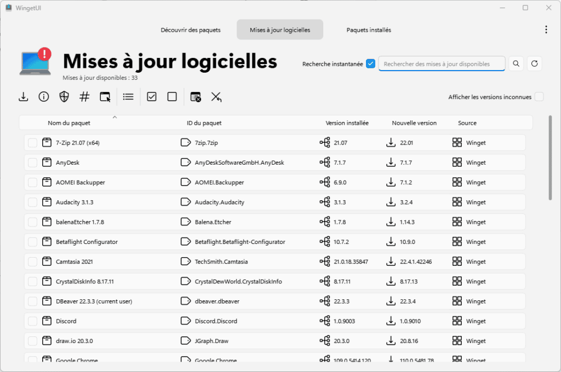Click interactive installation toolbar icon
Viewport: 561px width, 372px height.
(105, 97)
